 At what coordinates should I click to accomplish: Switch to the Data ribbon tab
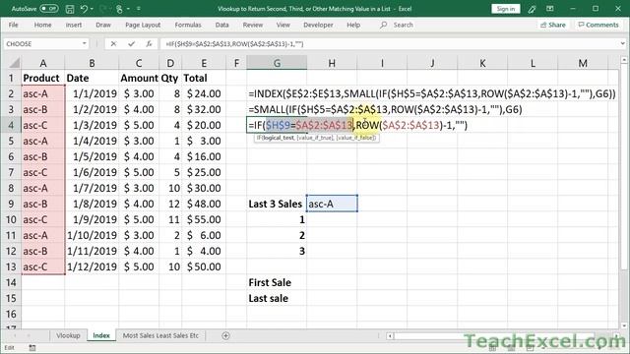click(x=221, y=25)
